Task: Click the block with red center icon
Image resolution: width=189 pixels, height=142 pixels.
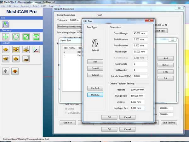Action: point(15,71)
